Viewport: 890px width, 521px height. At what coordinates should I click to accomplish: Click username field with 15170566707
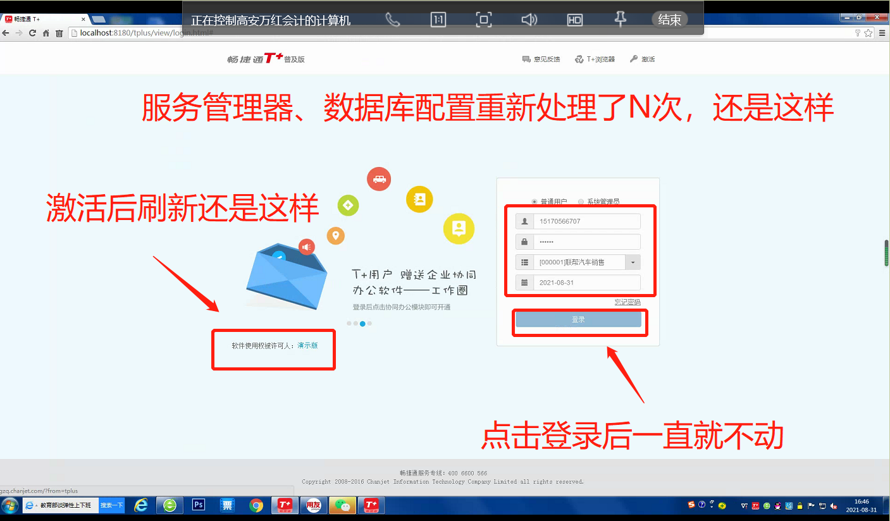pyautogui.click(x=587, y=221)
